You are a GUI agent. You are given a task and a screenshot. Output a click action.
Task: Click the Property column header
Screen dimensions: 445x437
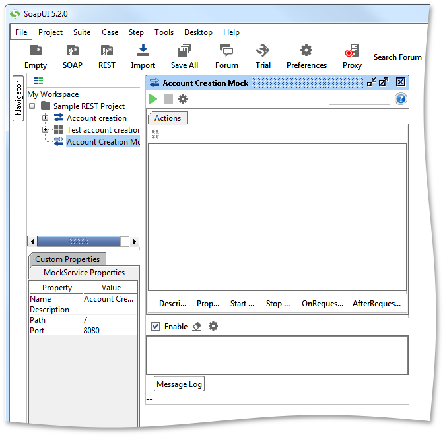pyautogui.click(x=56, y=287)
